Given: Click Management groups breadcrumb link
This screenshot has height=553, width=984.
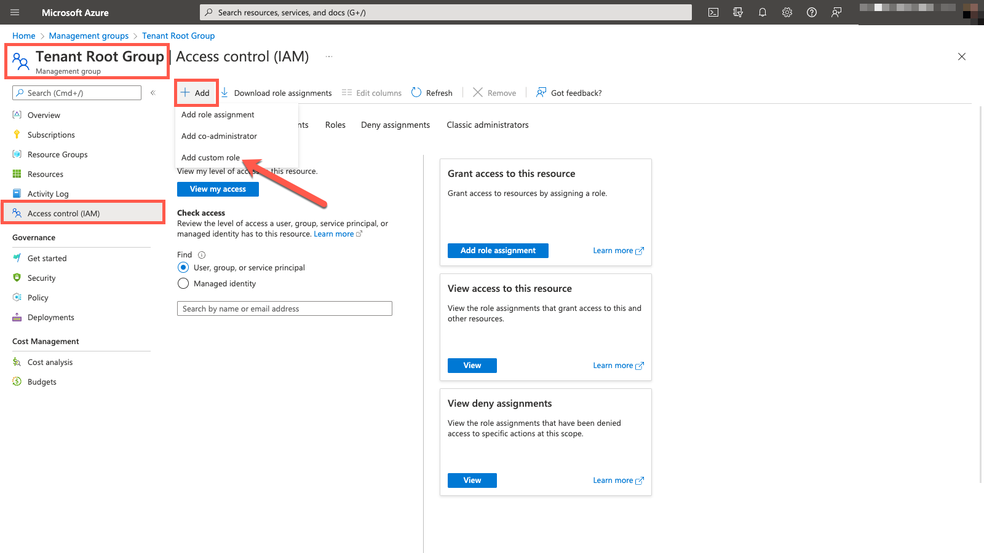Looking at the screenshot, I should [x=89, y=36].
